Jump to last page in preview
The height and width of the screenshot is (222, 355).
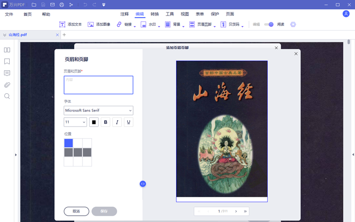245,211
